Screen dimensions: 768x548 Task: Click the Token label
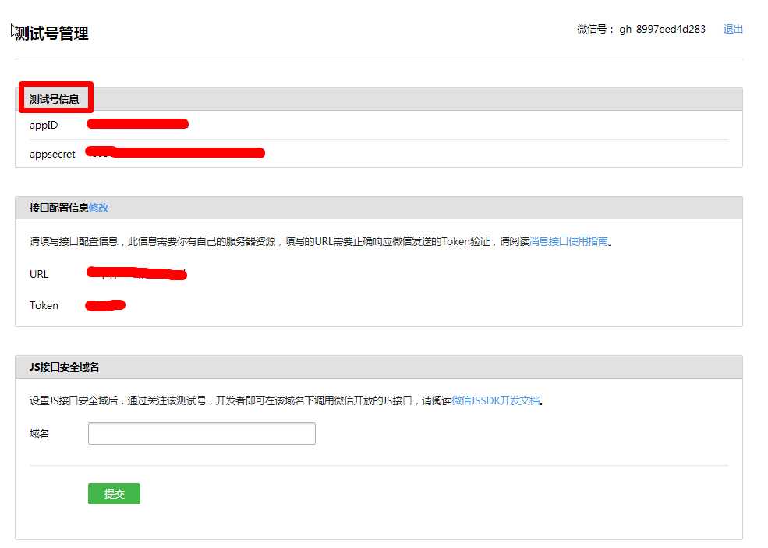(44, 305)
